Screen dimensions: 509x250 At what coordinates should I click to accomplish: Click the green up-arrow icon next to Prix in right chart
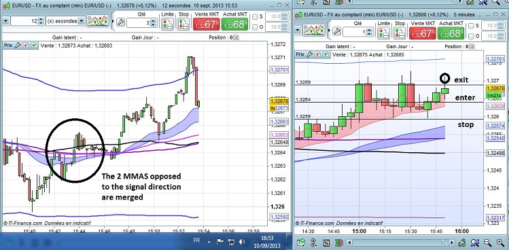(326, 54)
